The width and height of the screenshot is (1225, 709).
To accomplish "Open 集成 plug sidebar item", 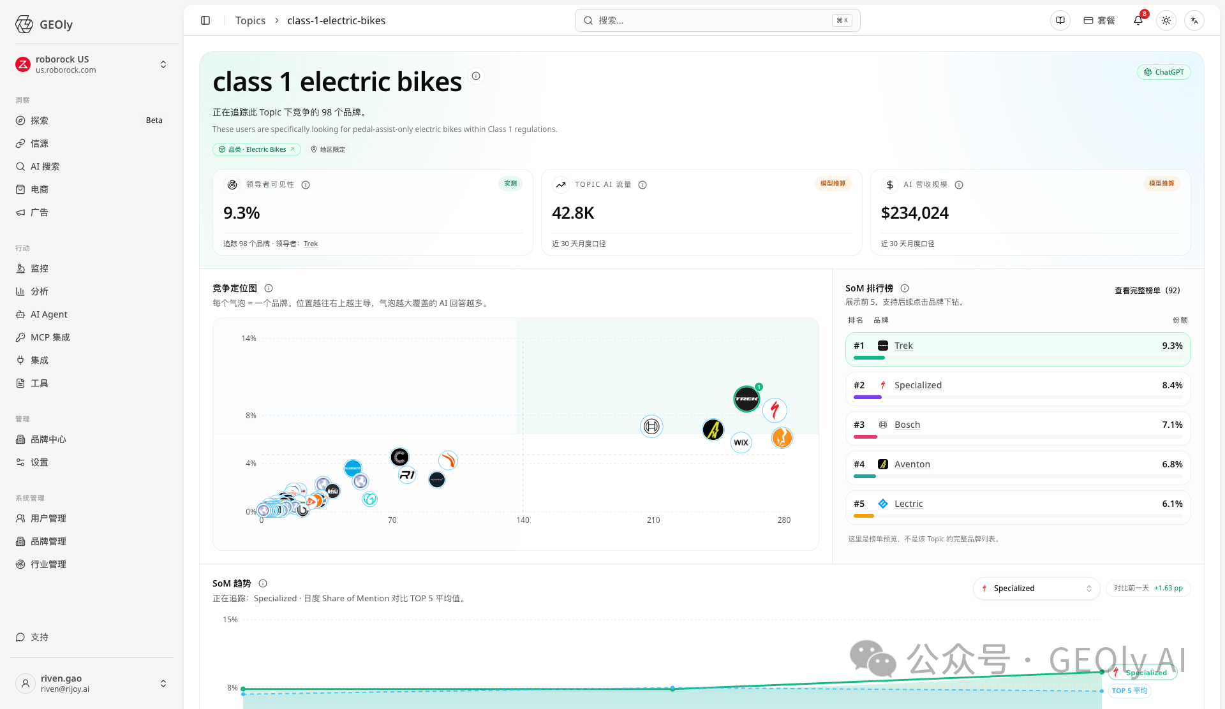I will pyautogui.click(x=92, y=360).
